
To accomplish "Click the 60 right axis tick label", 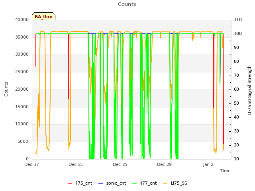I will 236,89.
